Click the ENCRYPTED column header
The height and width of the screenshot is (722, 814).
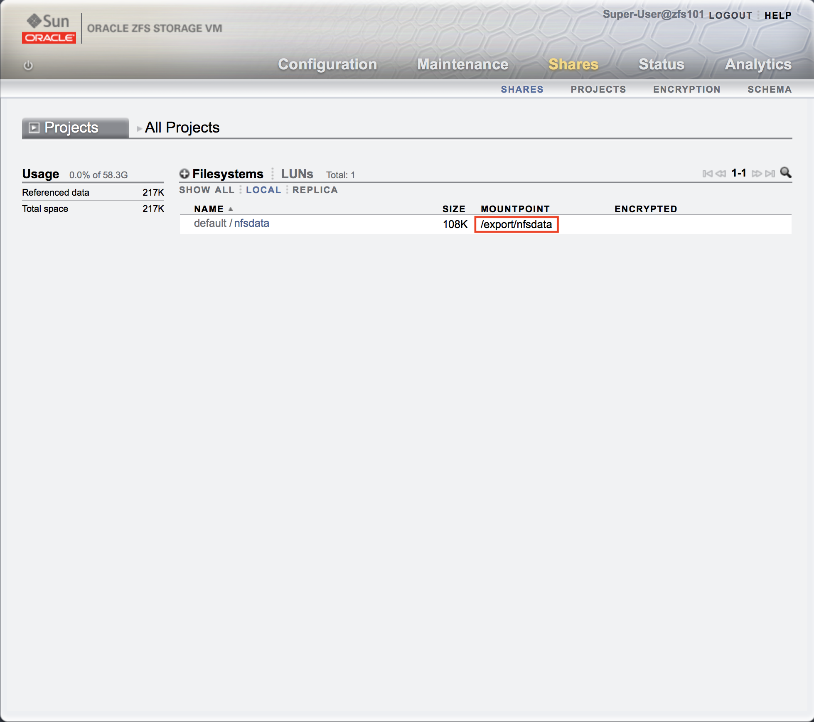[x=646, y=209]
